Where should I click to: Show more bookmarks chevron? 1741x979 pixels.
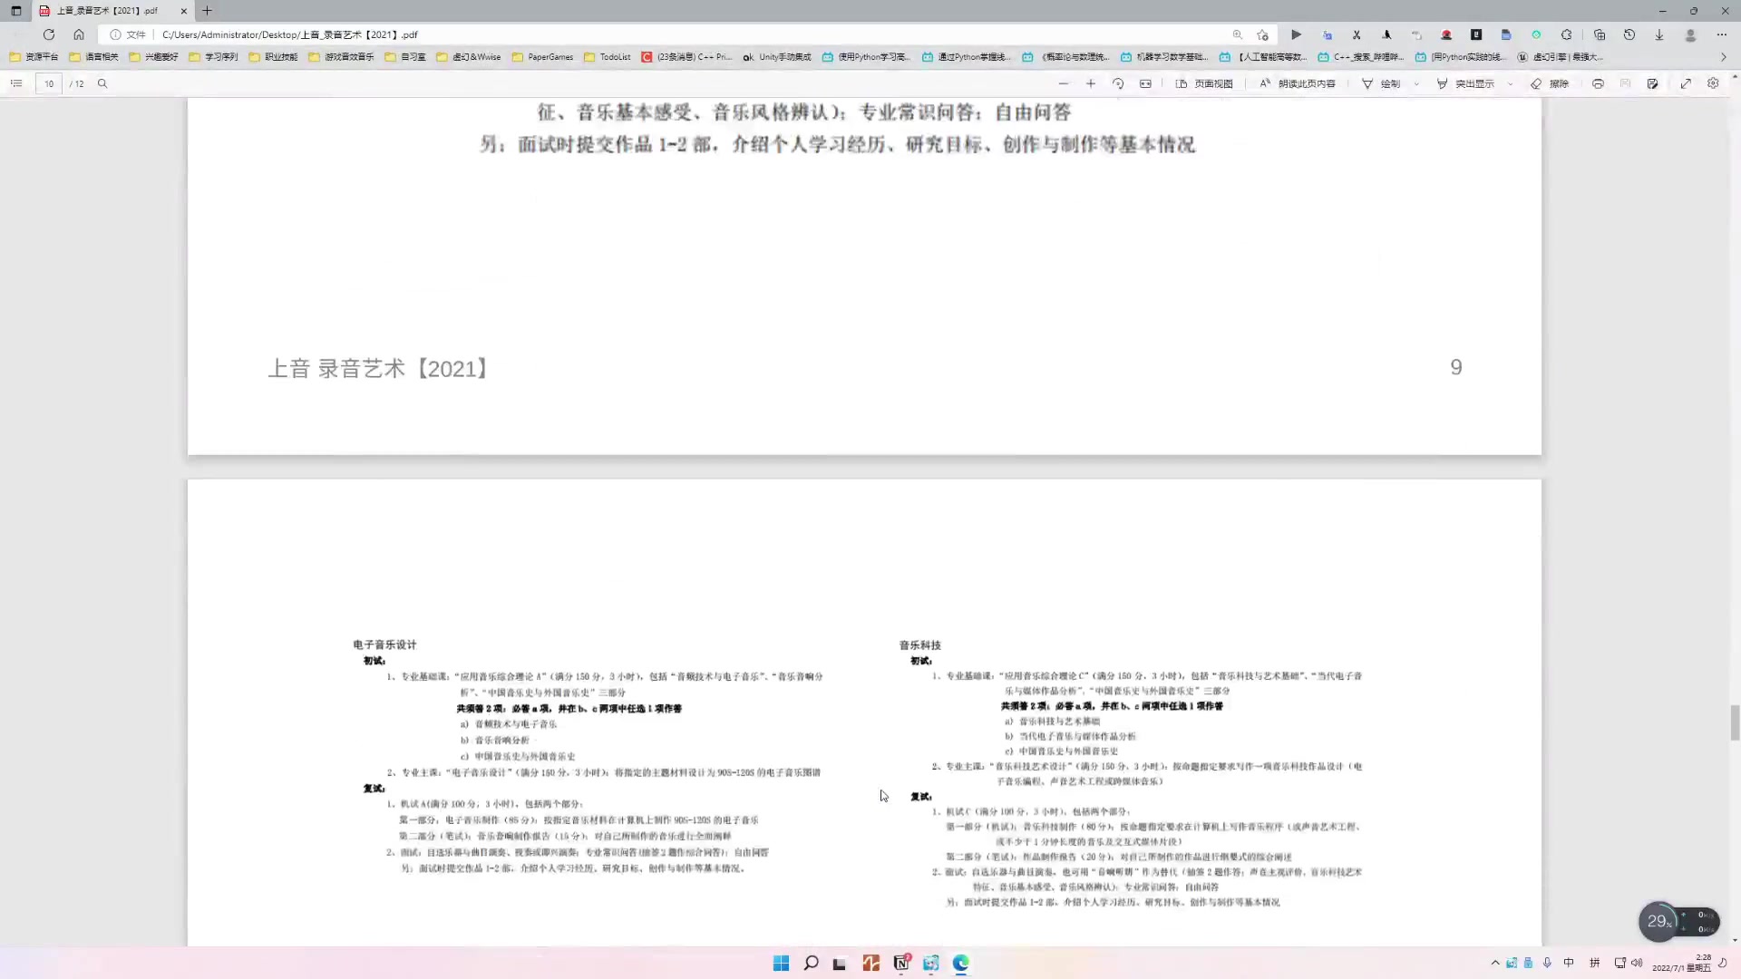1724,56
